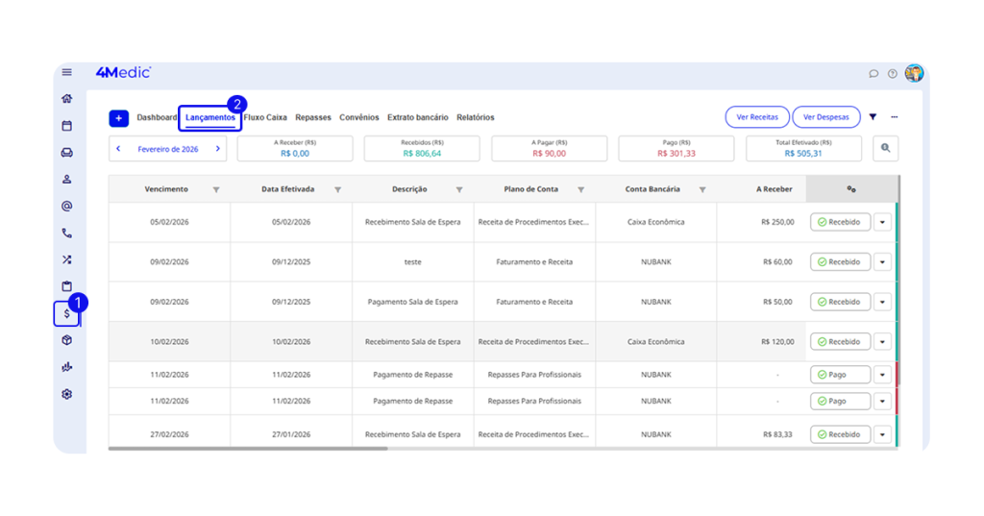Viewport: 984px width, 516px height.
Task: Open Vencimento column filter
Action: coord(215,190)
